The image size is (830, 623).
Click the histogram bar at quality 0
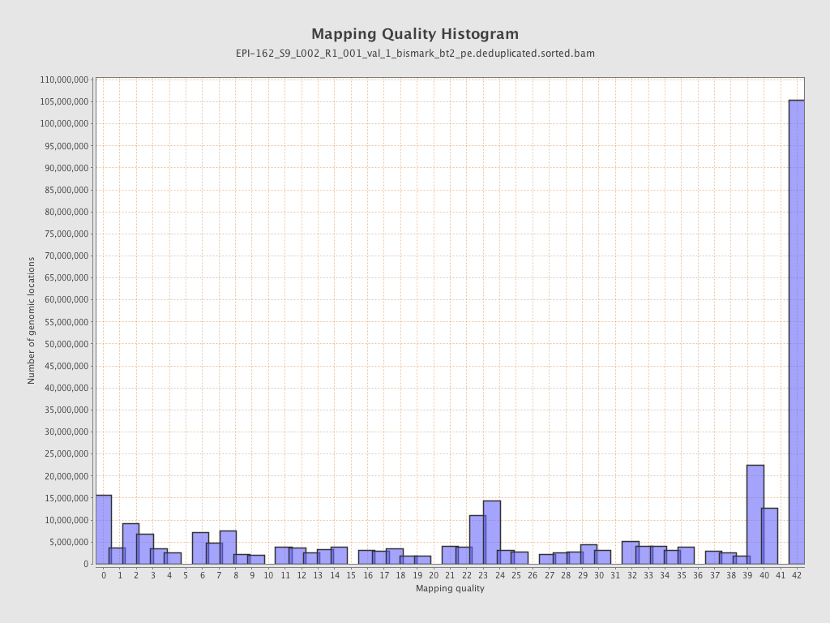point(104,530)
